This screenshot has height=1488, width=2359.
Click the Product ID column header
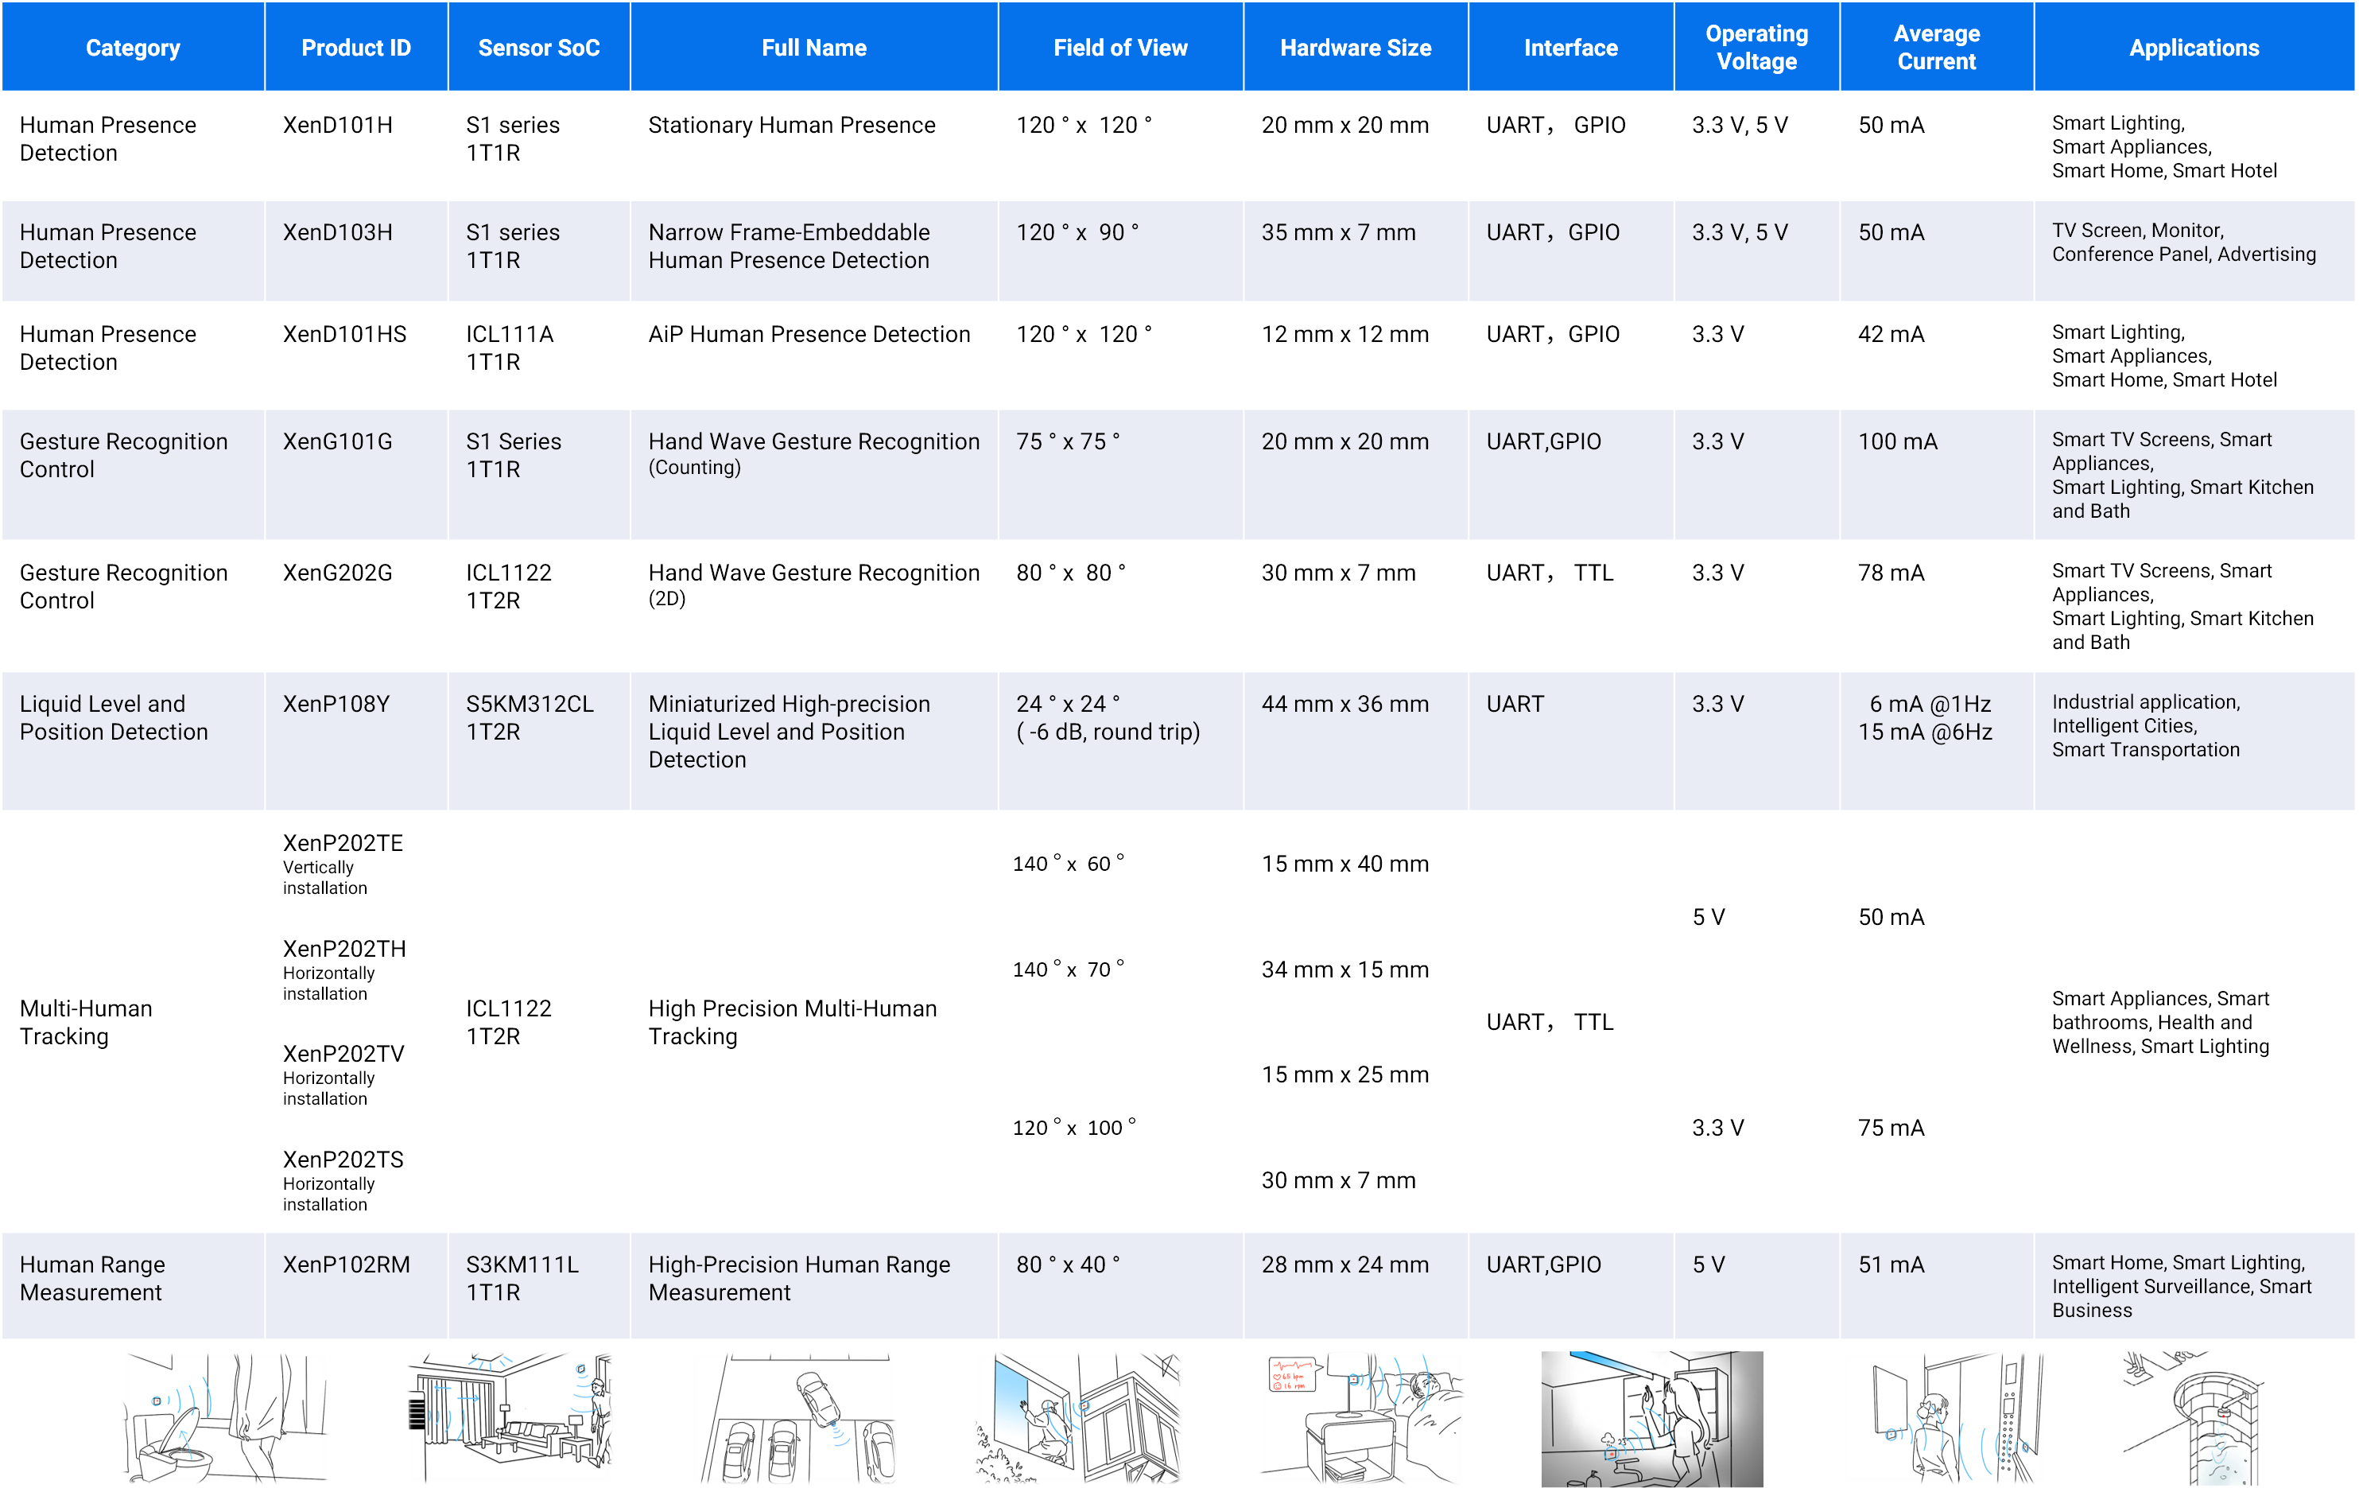pos(355,47)
